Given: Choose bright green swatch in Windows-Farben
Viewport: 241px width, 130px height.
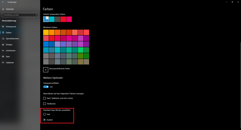Looking at the screenshot, I should point(81,50).
